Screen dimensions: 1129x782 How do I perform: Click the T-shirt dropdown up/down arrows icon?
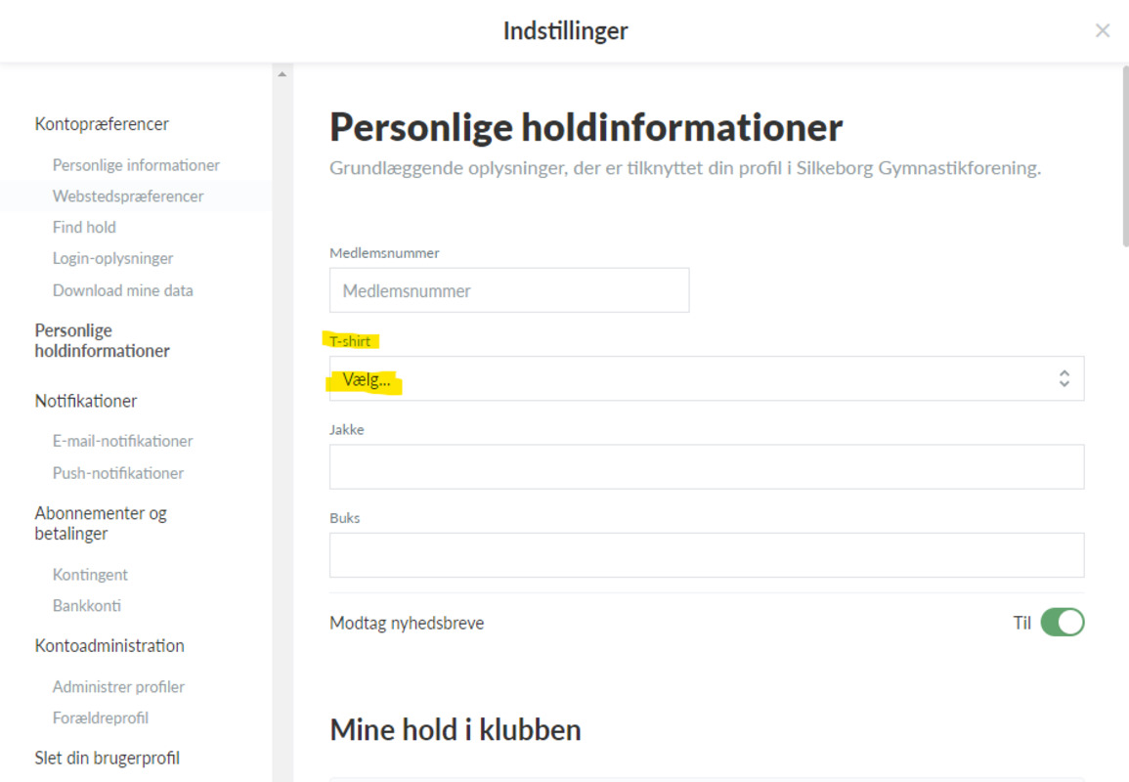coord(1064,378)
